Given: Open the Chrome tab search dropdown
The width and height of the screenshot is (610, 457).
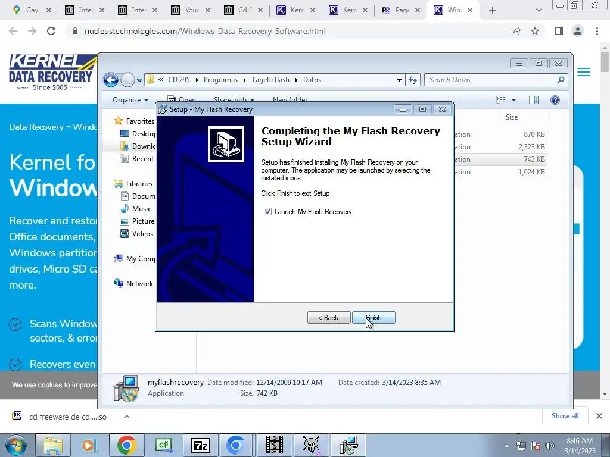Looking at the screenshot, I should [539, 11].
